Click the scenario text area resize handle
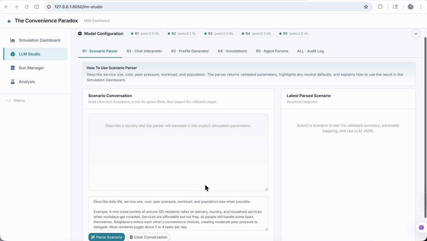 click(266, 229)
